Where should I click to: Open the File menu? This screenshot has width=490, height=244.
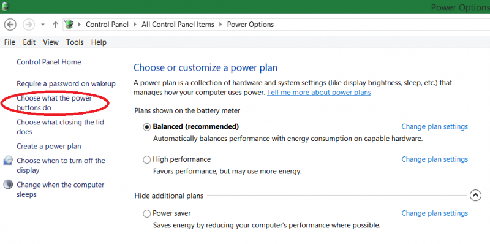[x=10, y=42]
